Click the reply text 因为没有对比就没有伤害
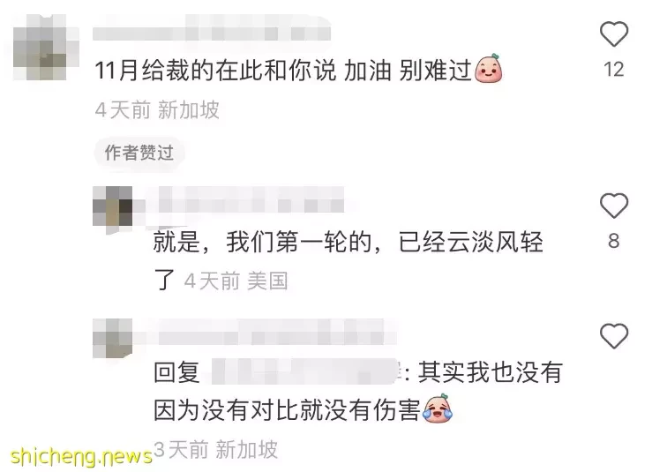 click(x=288, y=410)
